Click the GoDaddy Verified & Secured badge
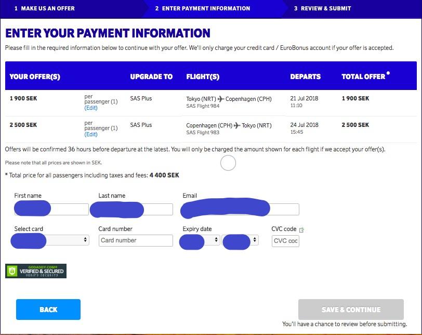Screen dimensions: 422x335 click(36, 271)
